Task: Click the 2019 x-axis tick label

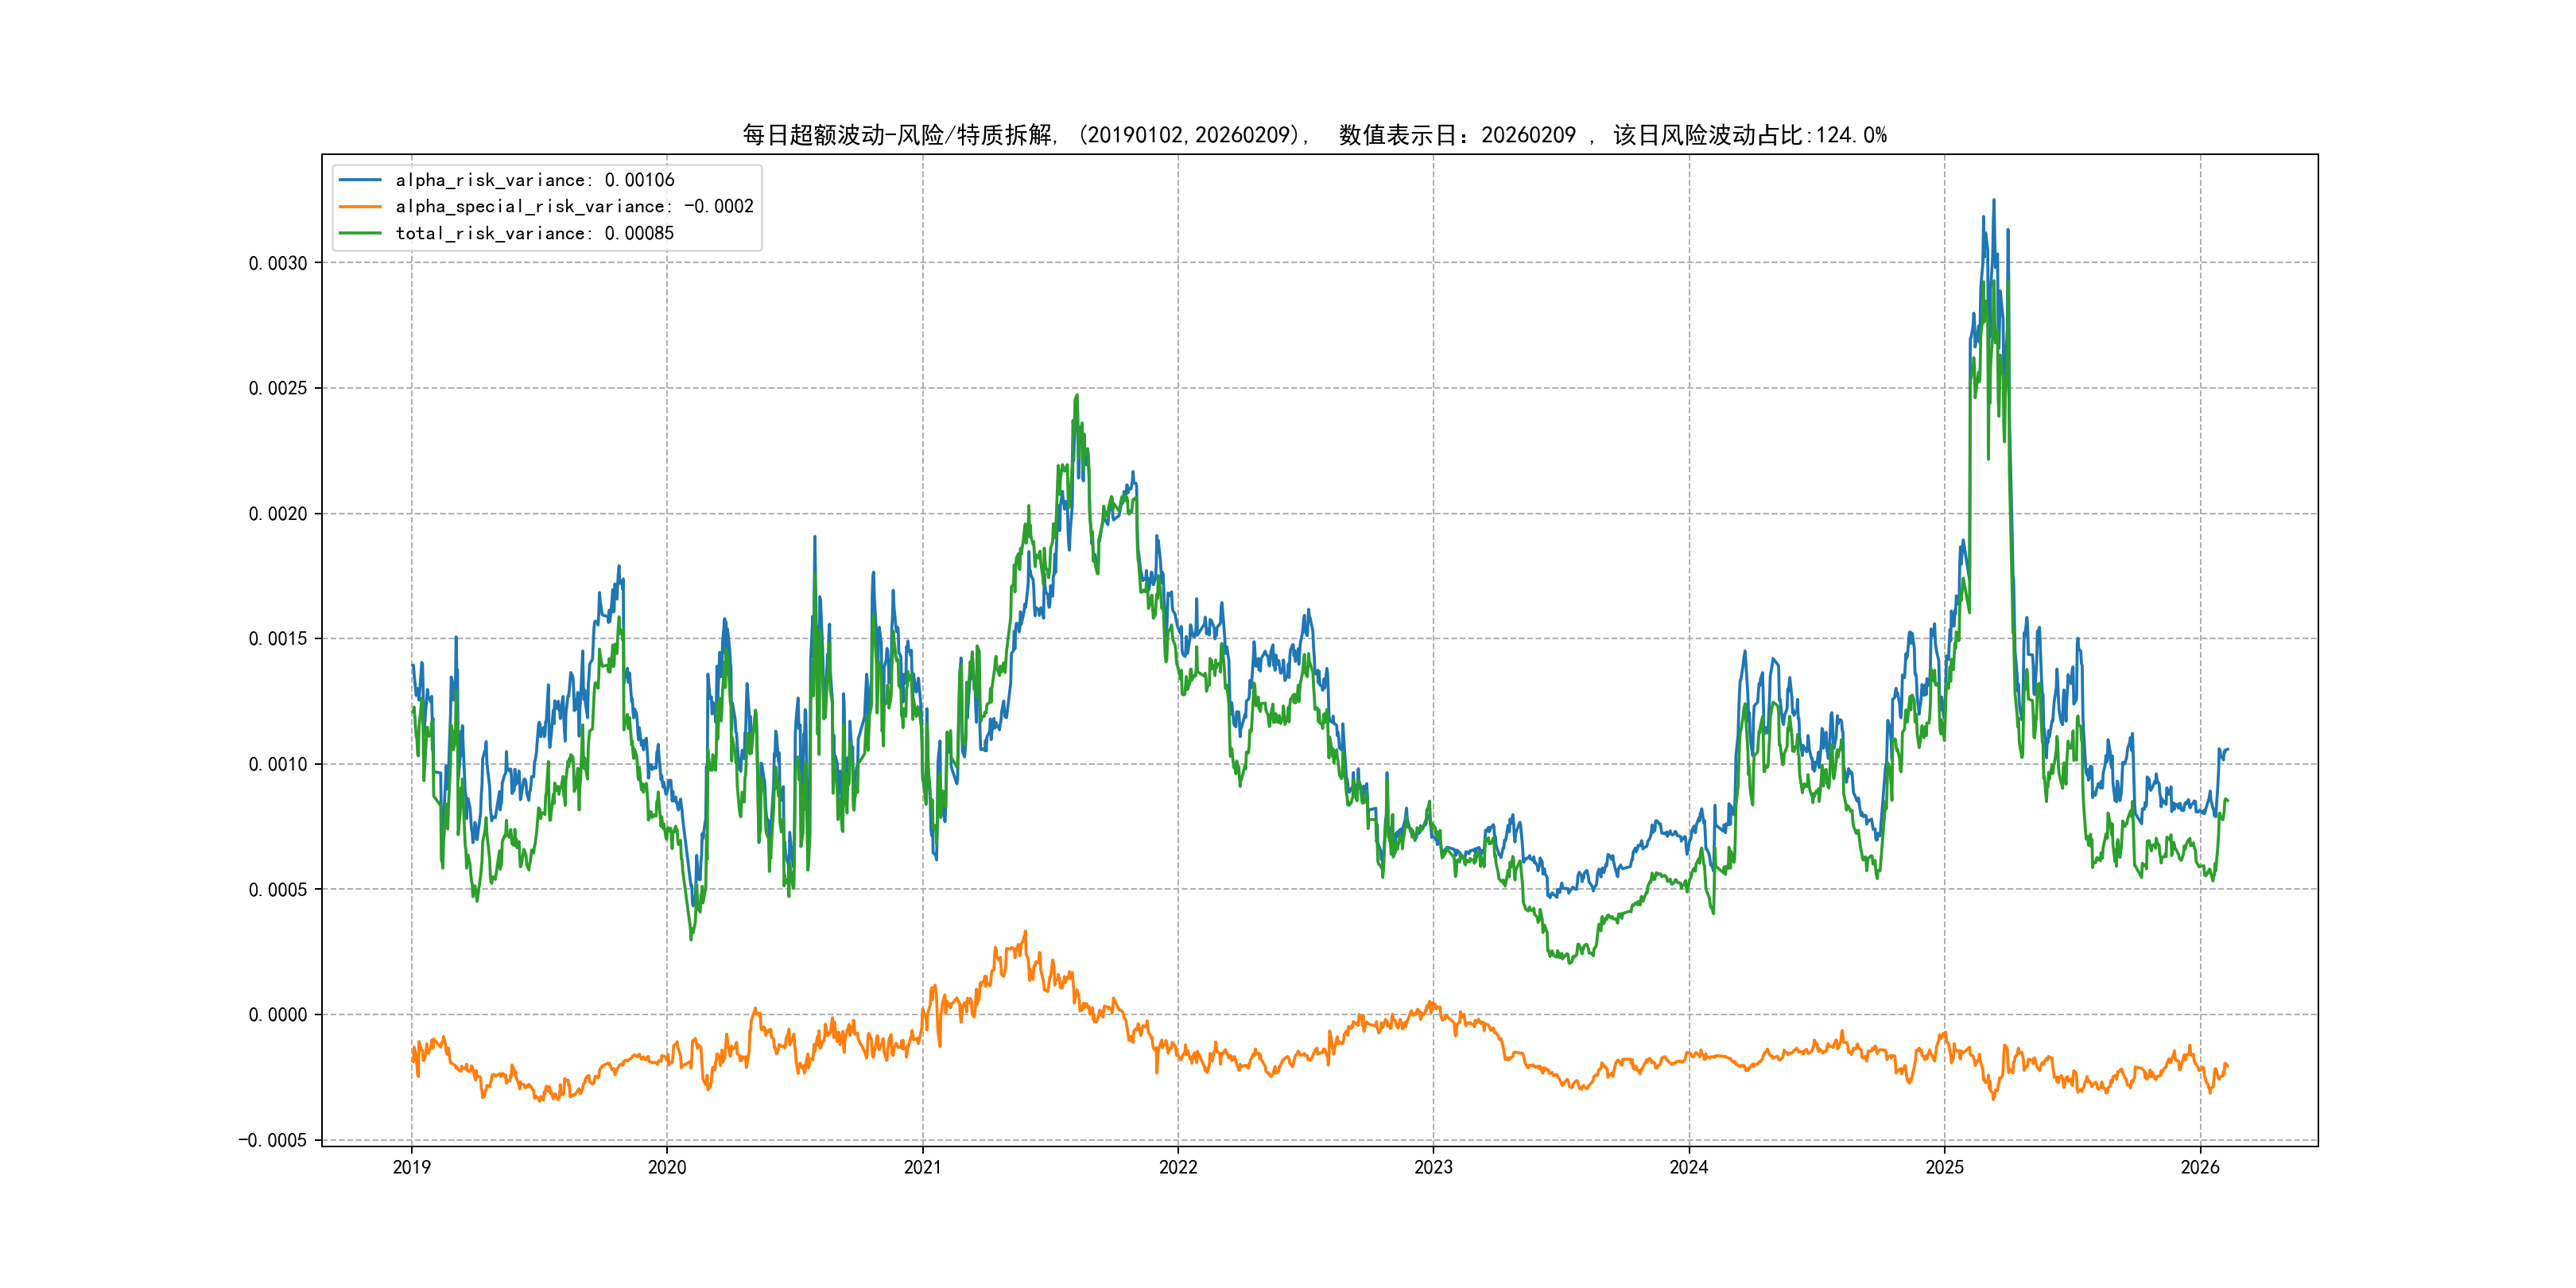Action: tap(411, 1167)
